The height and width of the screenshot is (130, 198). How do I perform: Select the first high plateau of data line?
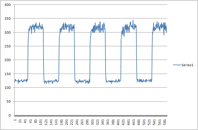(36, 27)
